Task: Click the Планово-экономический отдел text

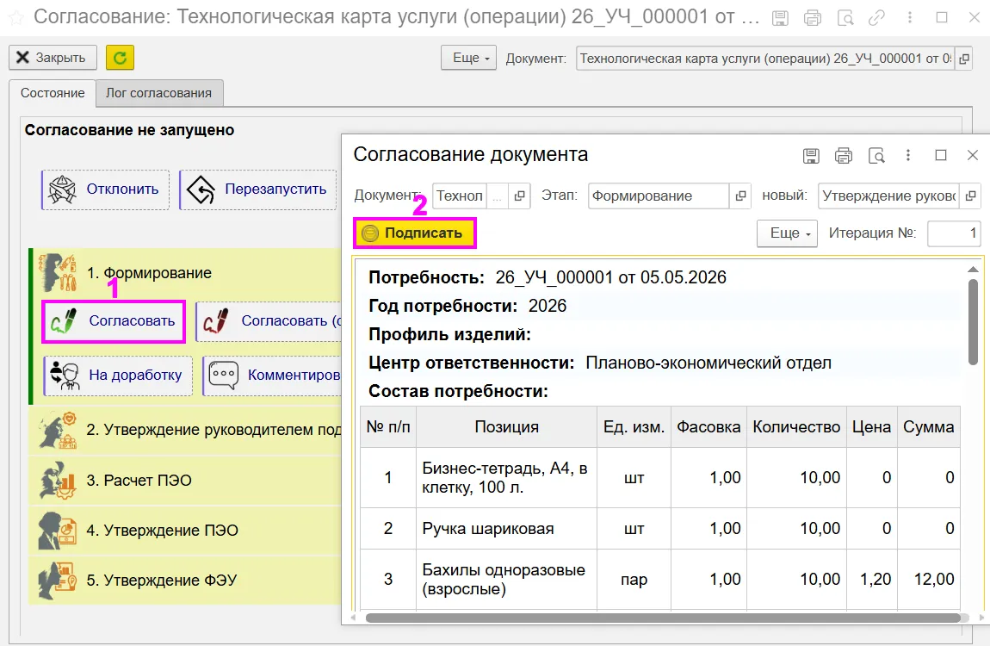Action: (708, 363)
